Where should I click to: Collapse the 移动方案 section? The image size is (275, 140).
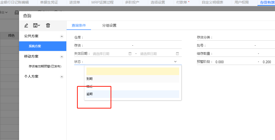pyautogui.click(x=62, y=57)
